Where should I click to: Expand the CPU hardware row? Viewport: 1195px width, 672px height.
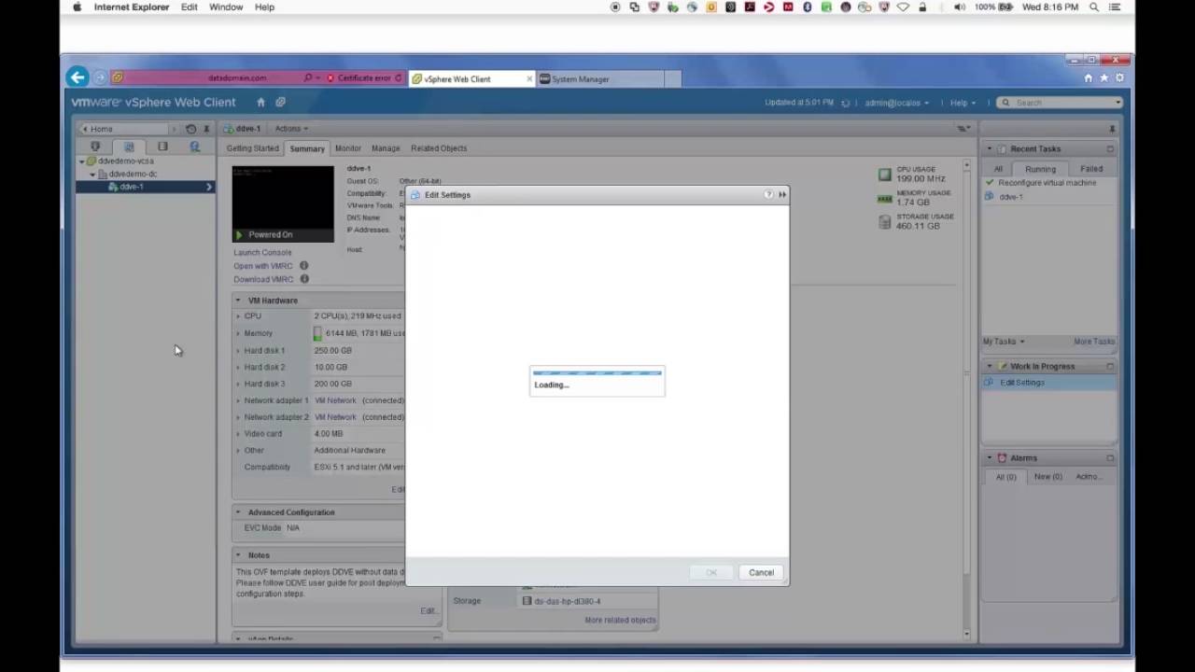(x=238, y=316)
